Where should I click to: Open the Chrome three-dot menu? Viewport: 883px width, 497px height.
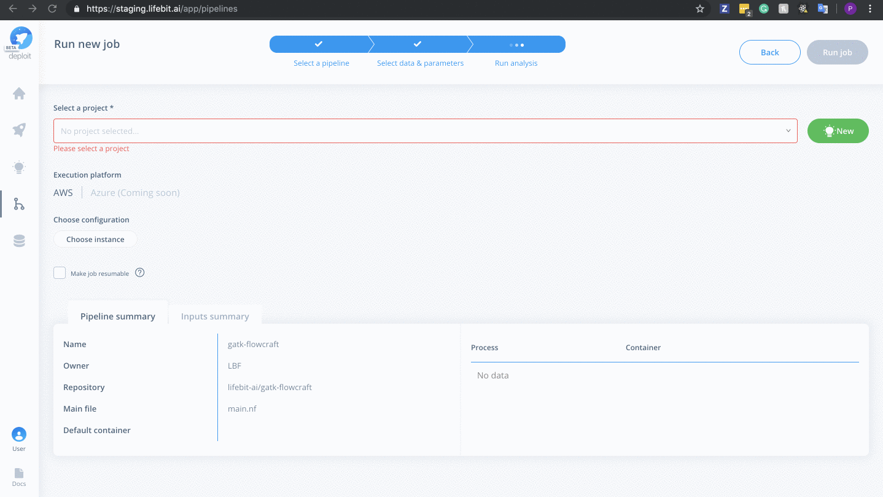pos(870,9)
